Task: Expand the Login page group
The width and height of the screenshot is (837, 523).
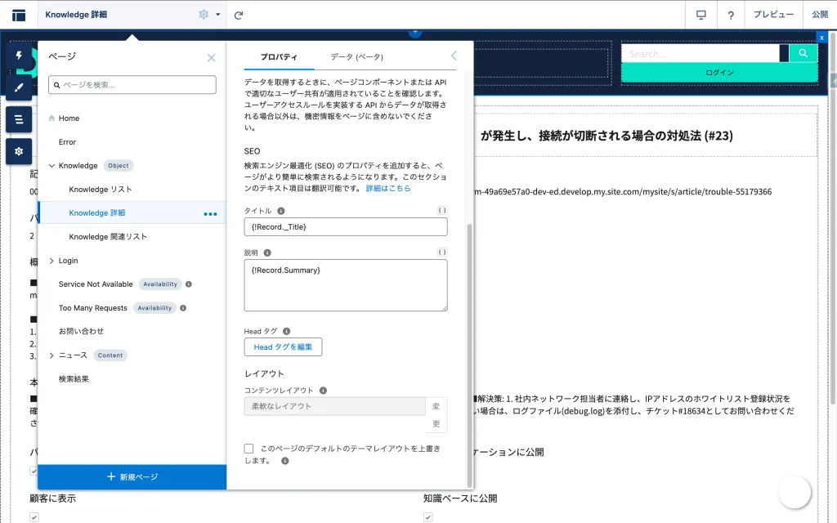Action: [x=51, y=261]
